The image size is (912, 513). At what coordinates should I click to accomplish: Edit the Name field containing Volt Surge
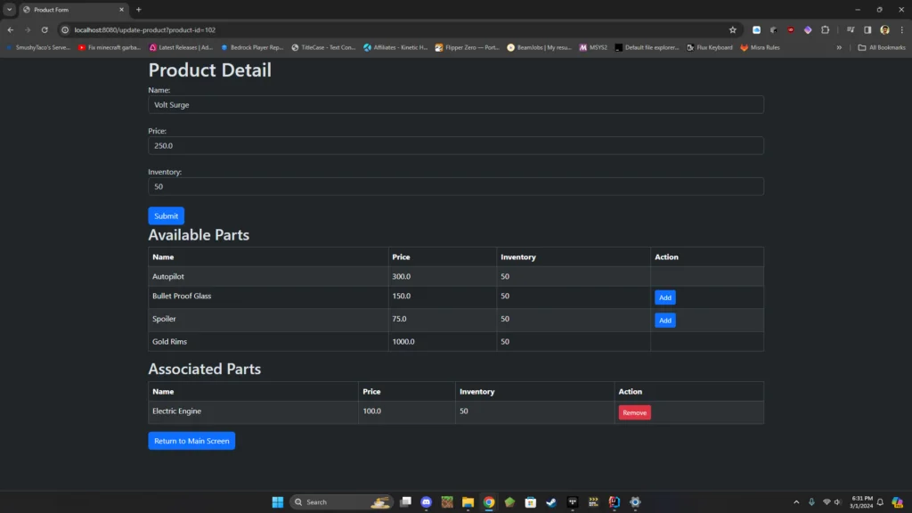455,105
